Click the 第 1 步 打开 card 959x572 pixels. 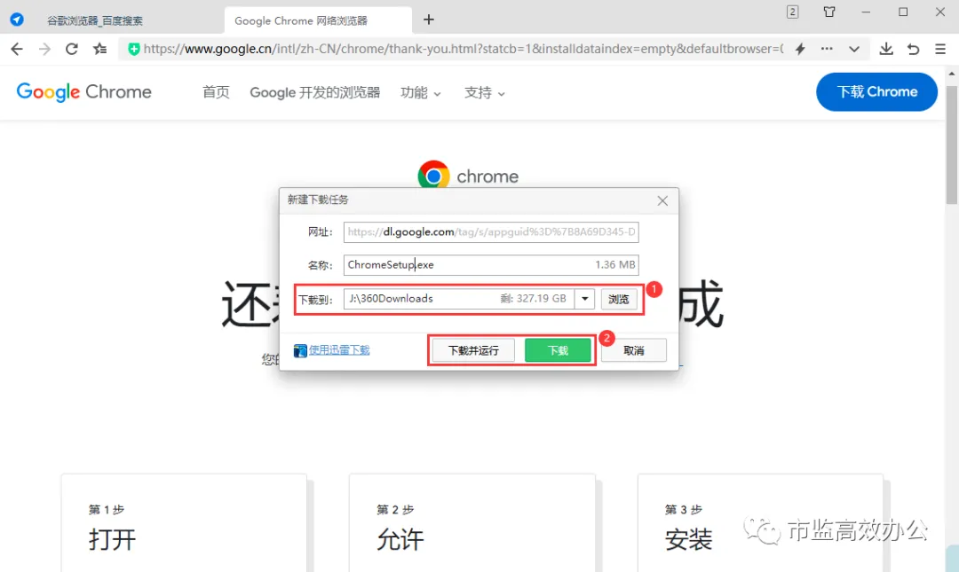coord(184,523)
